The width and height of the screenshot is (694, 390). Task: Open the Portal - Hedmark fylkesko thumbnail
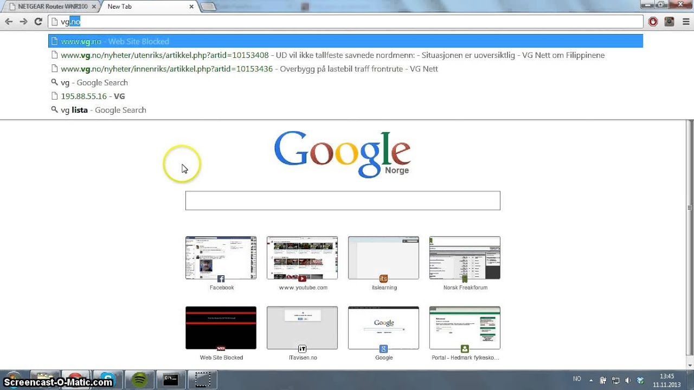tap(465, 328)
